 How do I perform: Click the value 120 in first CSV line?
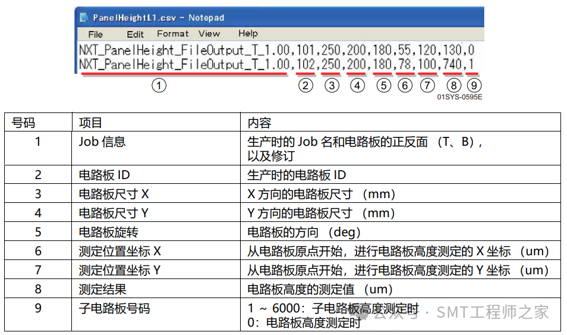(427, 49)
